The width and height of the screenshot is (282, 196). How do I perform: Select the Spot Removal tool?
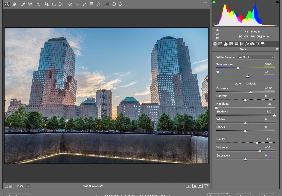(70, 4)
